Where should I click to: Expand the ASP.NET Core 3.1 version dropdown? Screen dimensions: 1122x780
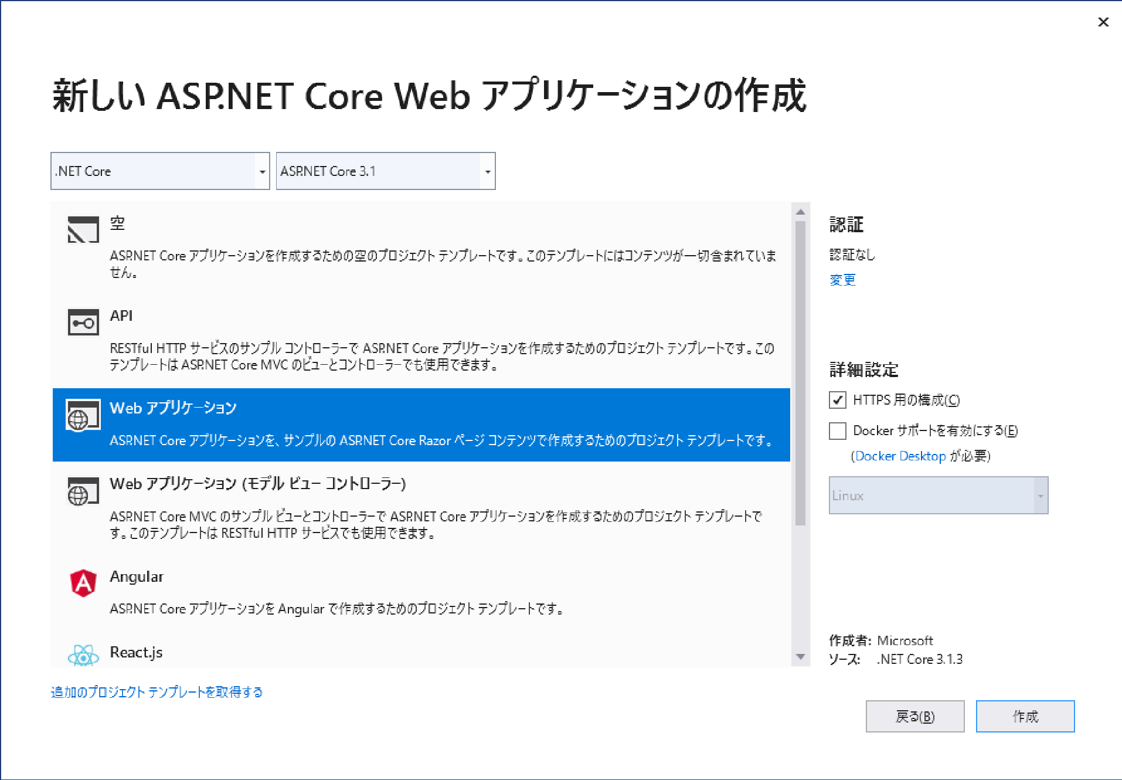click(385, 171)
